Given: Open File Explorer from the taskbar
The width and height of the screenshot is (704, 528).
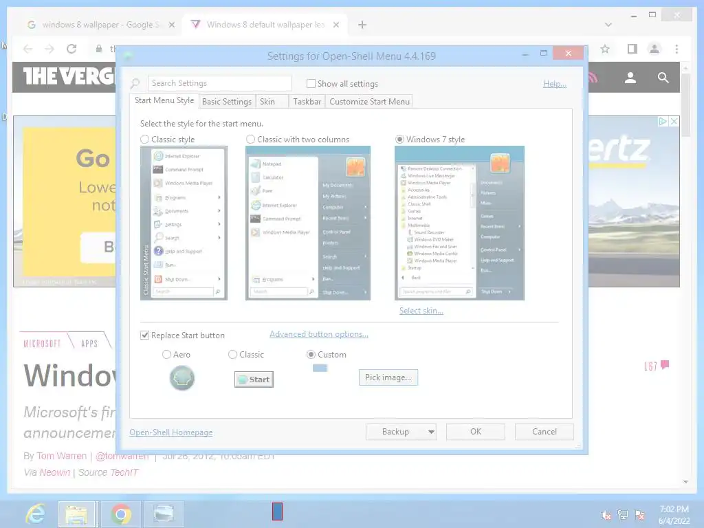Looking at the screenshot, I should coord(76,514).
